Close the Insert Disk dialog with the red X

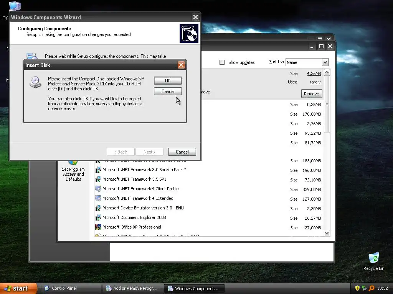(181, 65)
